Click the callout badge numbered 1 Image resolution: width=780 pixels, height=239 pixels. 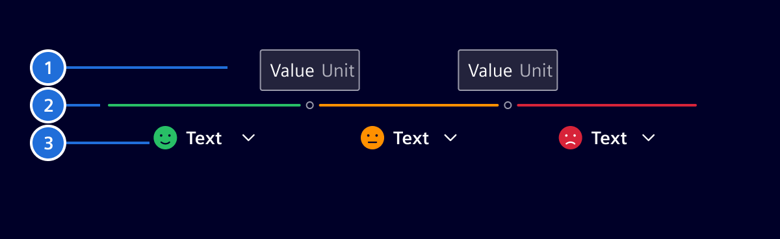tap(49, 67)
